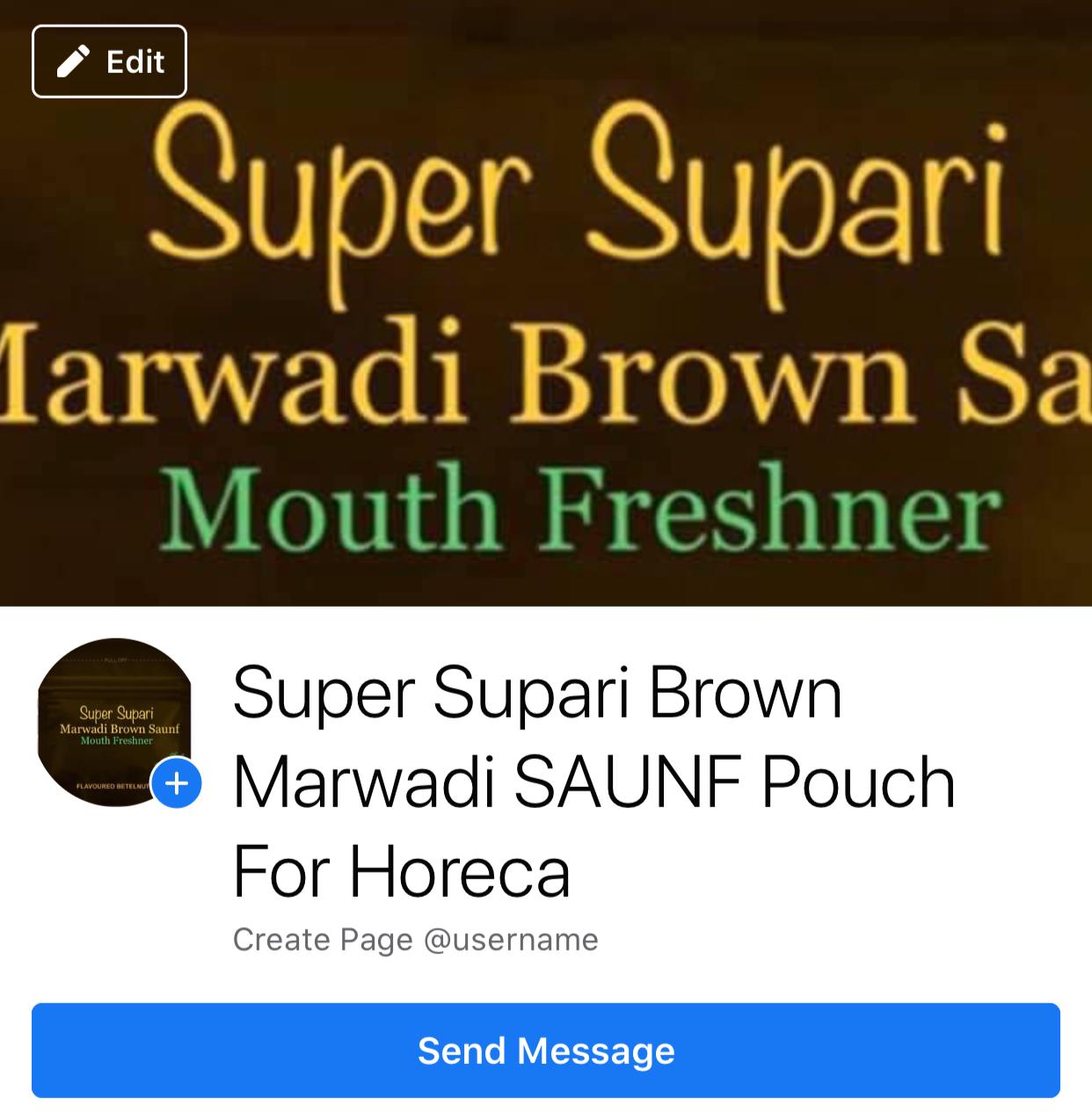Screen dimensions: 1092x1114
Task: Click the Edit label text
Action: tap(135, 62)
